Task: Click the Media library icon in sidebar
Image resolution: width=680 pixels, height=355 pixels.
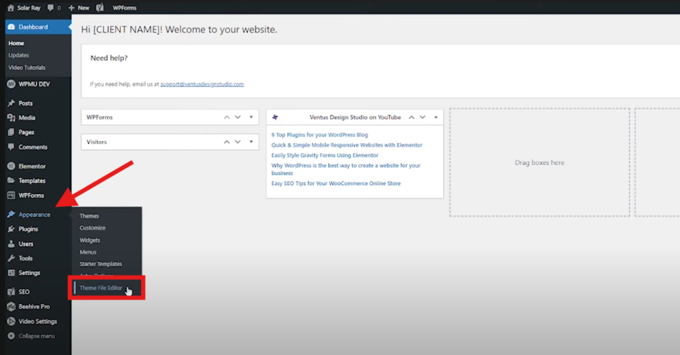Action: (11, 118)
